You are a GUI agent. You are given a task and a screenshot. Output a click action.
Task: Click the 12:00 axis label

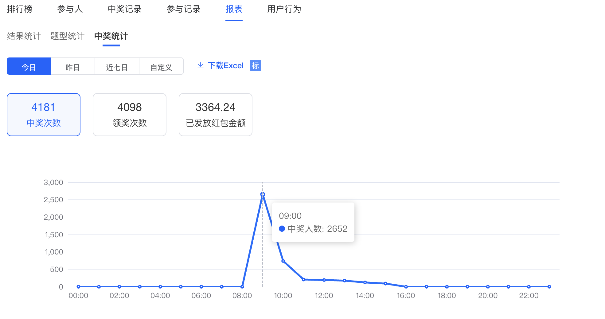click(324, 296)
